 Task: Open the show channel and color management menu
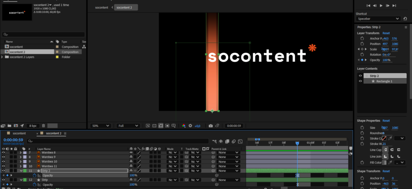click(184, 126)
